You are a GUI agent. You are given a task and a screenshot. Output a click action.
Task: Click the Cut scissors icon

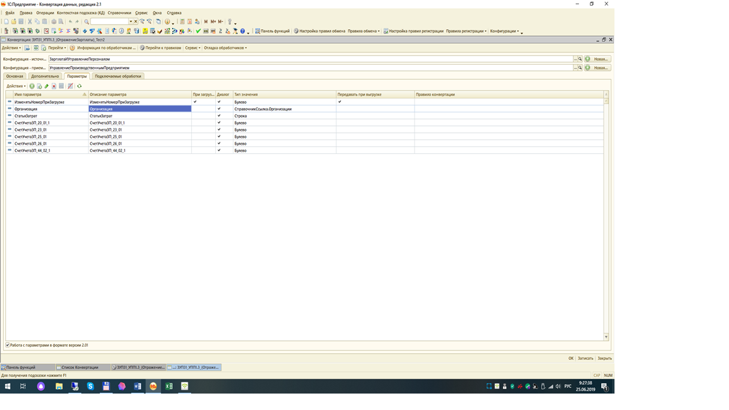tap(30, 22)
